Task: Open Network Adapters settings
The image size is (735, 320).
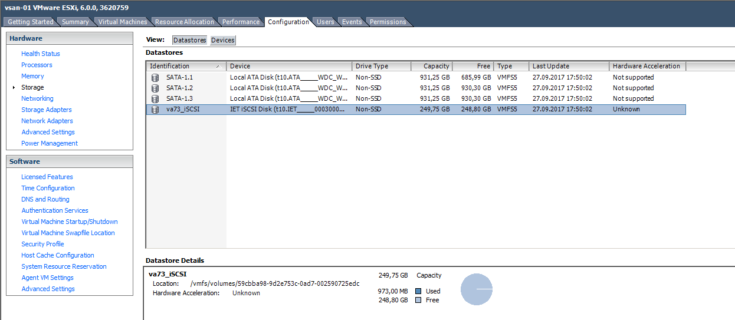Action: coord(47,121)
